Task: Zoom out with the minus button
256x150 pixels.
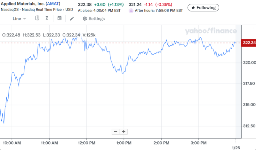Action: pos(116,131)
